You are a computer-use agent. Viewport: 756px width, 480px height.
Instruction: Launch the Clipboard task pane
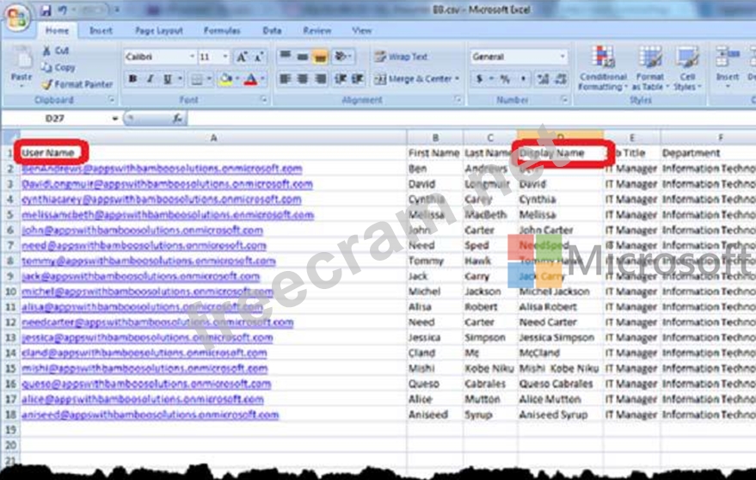[x=111, y=100]
